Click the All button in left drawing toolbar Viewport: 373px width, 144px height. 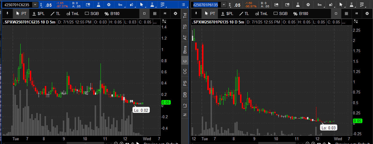point(165,13)
